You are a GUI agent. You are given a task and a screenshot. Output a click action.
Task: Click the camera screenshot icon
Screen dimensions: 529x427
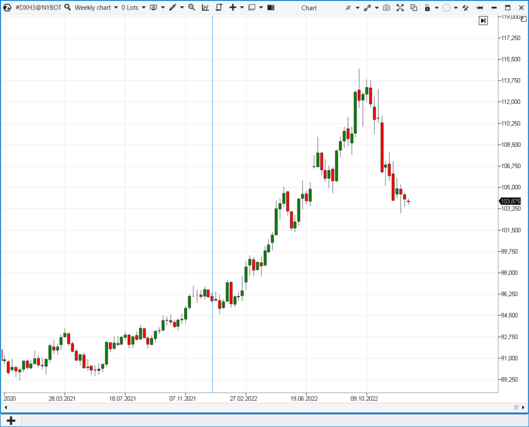[x=387, y=7]
